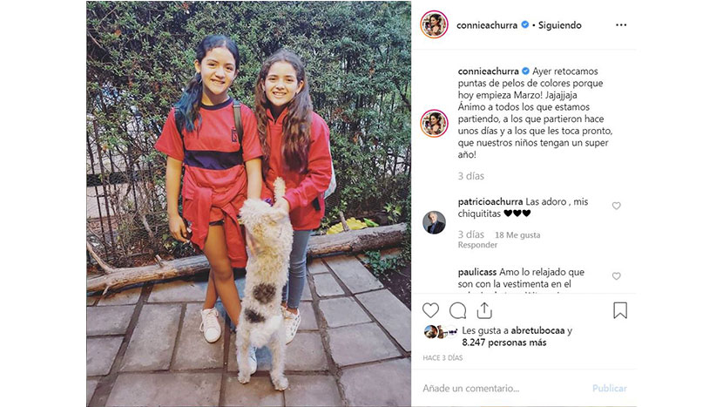The image size is (723, 407).
Task: Open connieachurra username in the header
Action: 487,25
